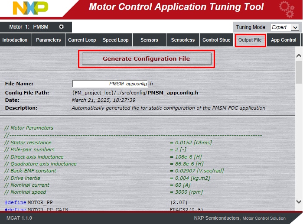Select the Output File tab
The image size is (303, 224).
tap(250, 40)
